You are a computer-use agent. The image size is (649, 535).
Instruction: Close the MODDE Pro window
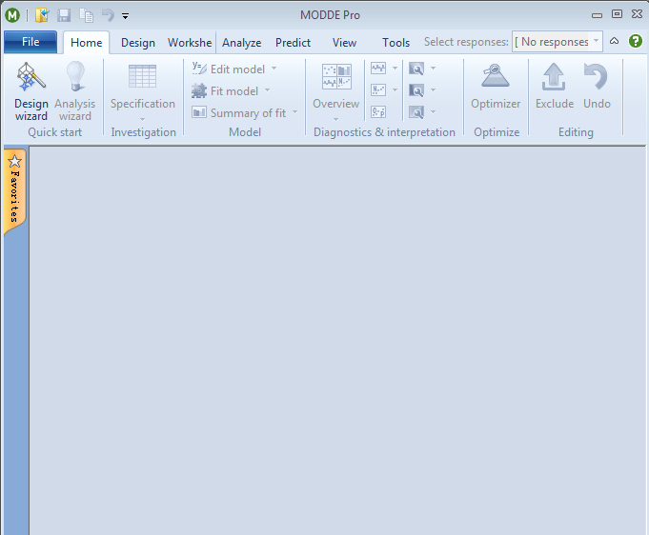(637, 14)
